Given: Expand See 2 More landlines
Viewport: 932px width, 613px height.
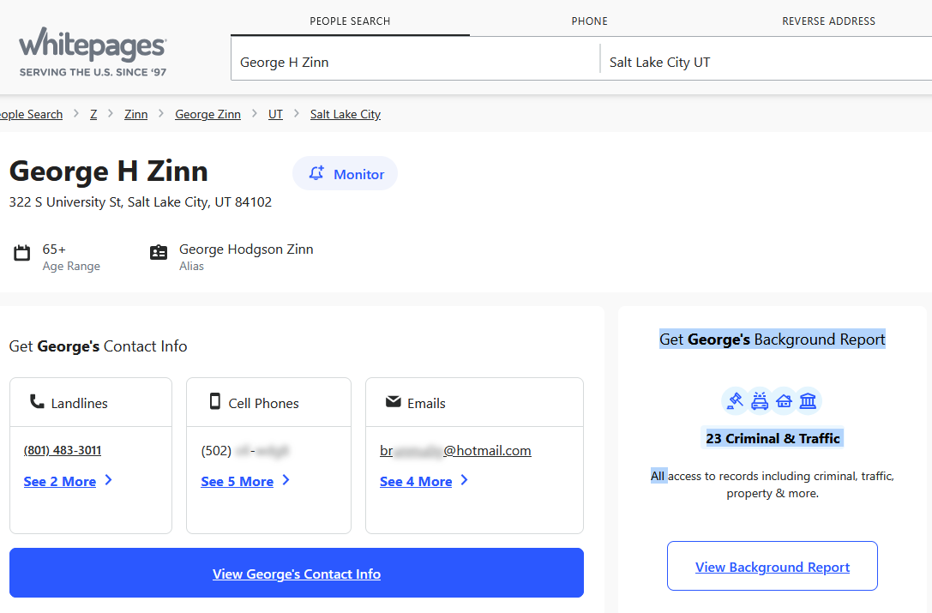Looking at the screenshot, I should (68, 481).
